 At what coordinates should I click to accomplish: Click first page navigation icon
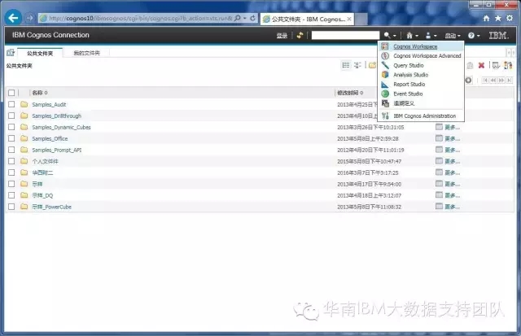[x=485, y=81]
